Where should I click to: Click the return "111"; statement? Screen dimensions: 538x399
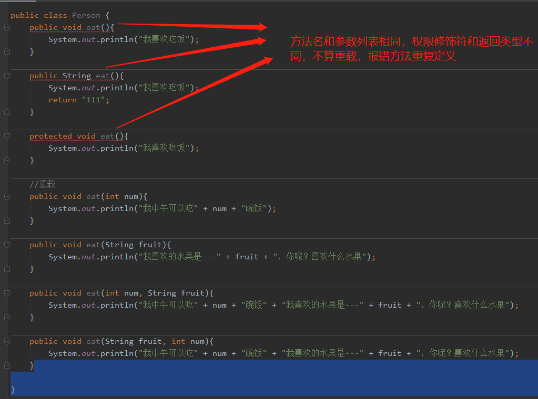[x=79, y=100]
